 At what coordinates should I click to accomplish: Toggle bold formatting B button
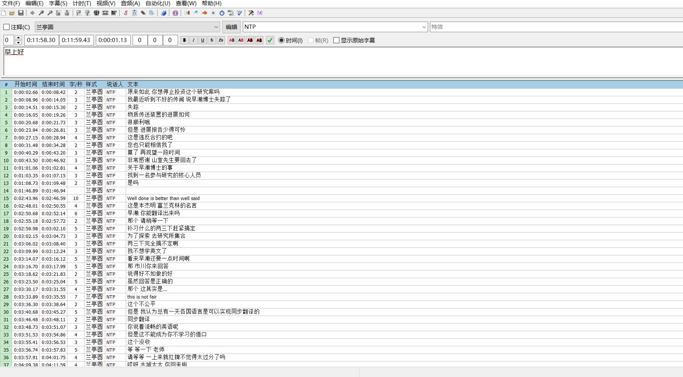[x=184, y=40]
